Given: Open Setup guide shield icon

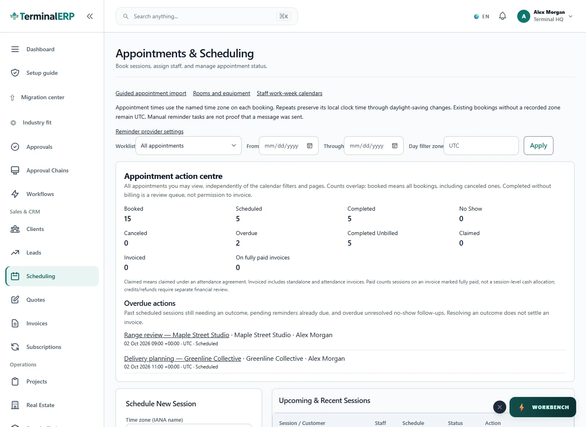Looking at the screenshot, I should tap(15, 73).
